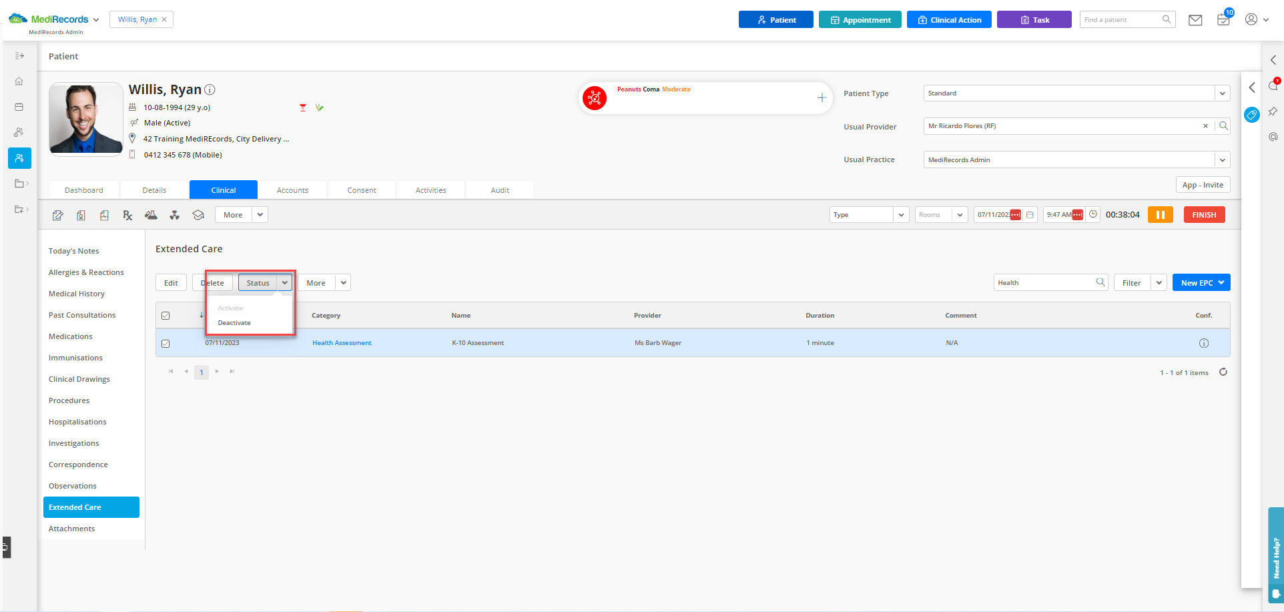Open the toolbar More dropdown arrow
The width and height of the screenshot is (1284, 612).
(x=260, y=215)
